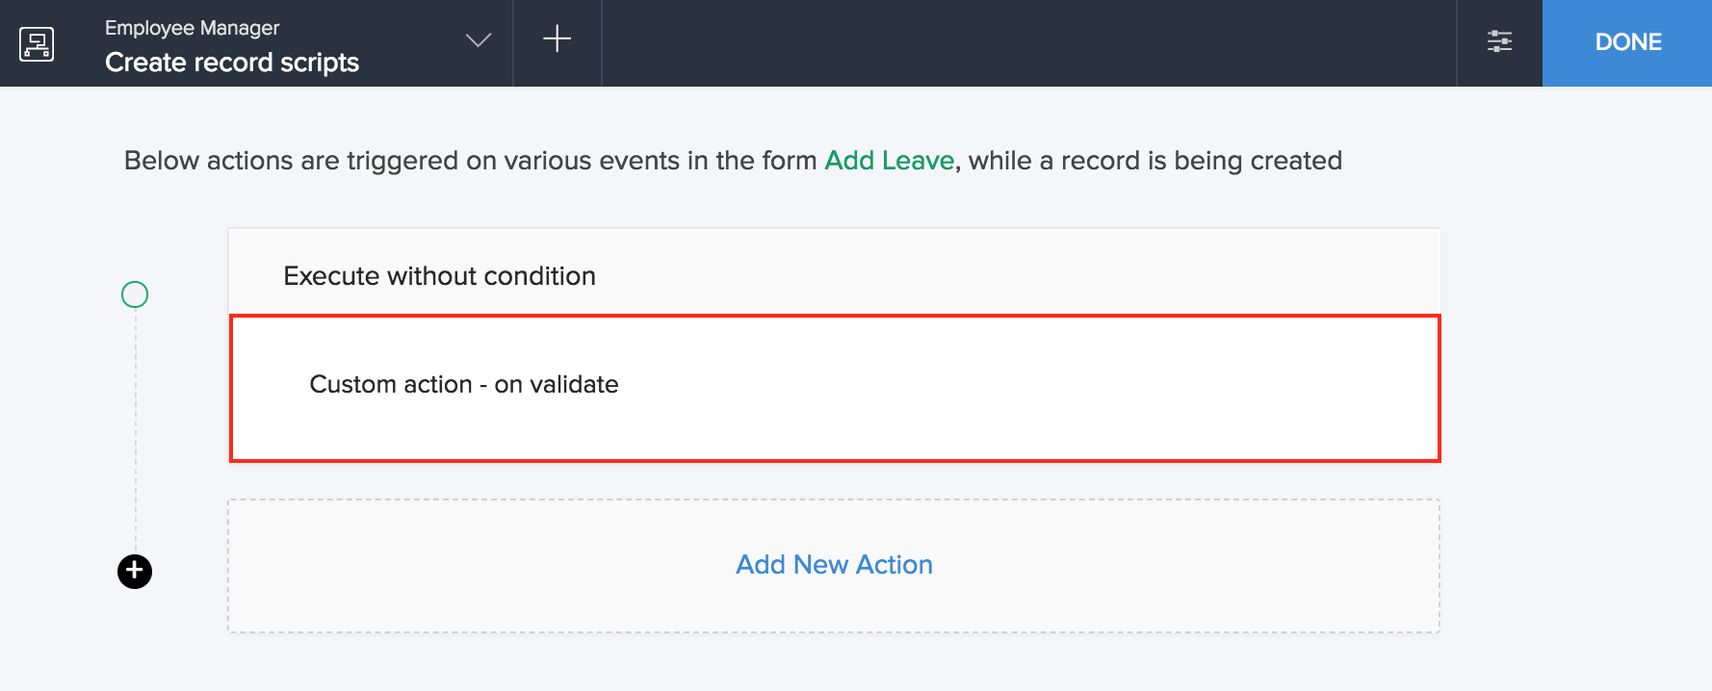Click the dashed connector line between nodes
Viewport: 1712px width, 691px height.
point(135,433)
